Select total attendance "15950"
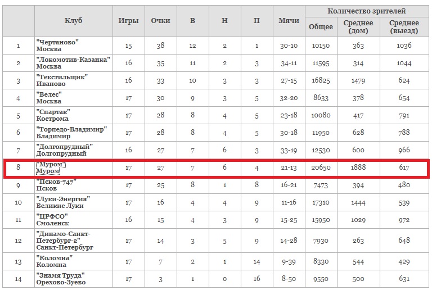432x290 pixels. click(x=321, y=220)
